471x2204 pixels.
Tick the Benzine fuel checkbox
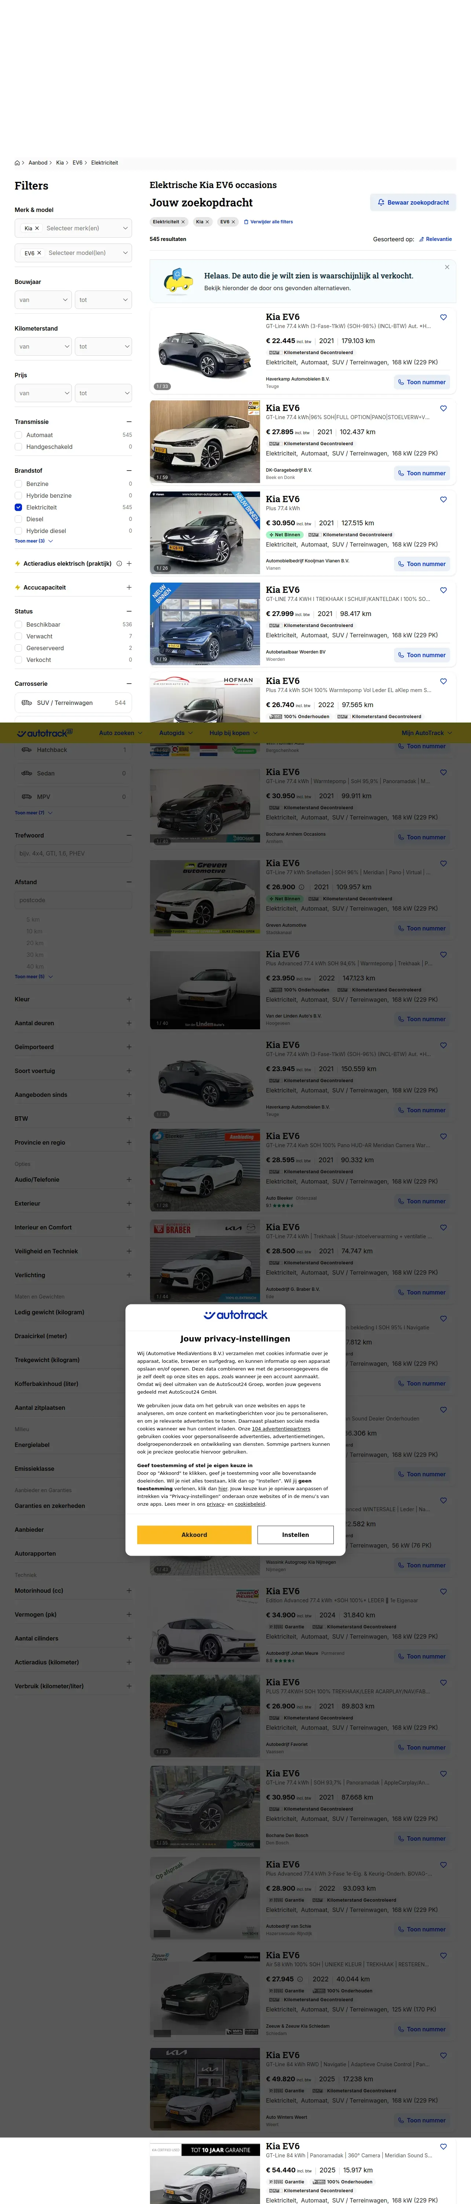click(x=19, y=484)
